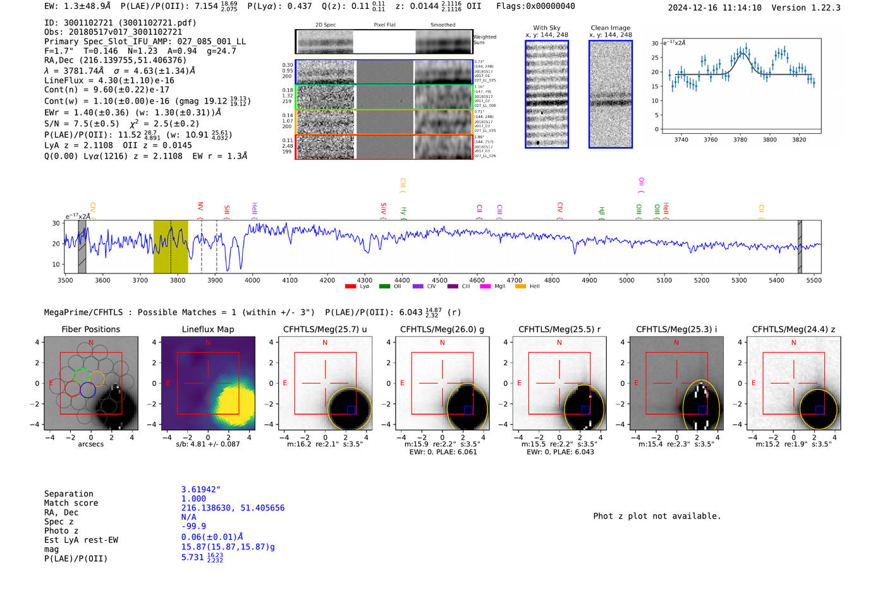Click the green fiber circle in Fiber Positions
This screenshot has width=885, height=602.
click(x=81, y=376)
